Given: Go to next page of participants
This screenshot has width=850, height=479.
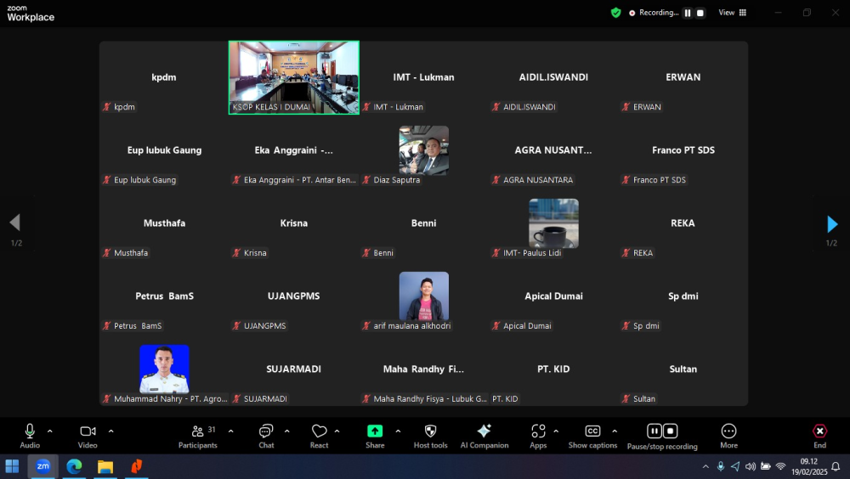Looking at the screenshot, I should [832, 223].
